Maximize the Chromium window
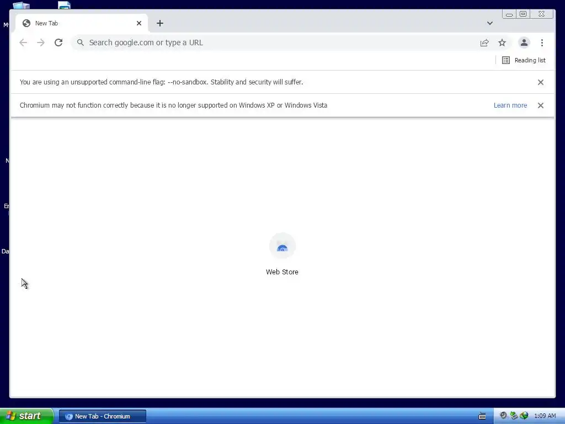Screen dimensions: 565x424 click(x=523, y=14)
